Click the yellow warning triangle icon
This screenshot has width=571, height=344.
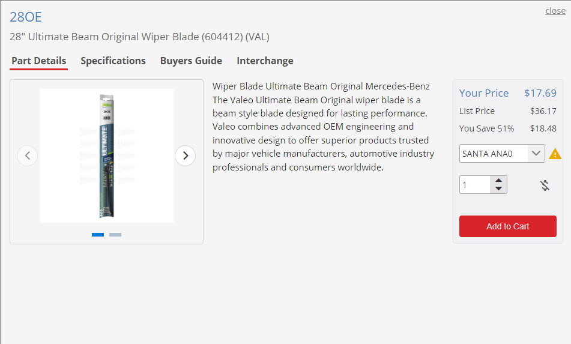[x=555, y=154]
